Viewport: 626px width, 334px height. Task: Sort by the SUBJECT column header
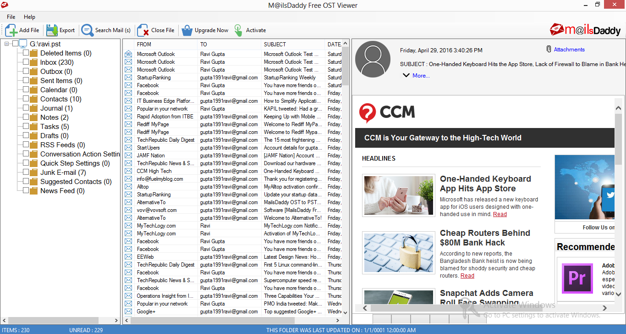293,45
